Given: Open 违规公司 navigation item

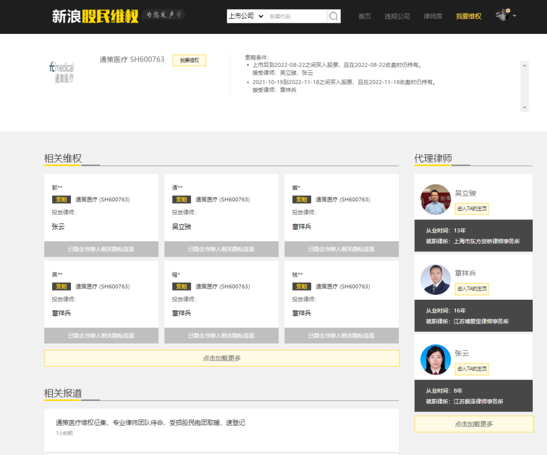Looking at the screenshot, I should click(397, 16).
